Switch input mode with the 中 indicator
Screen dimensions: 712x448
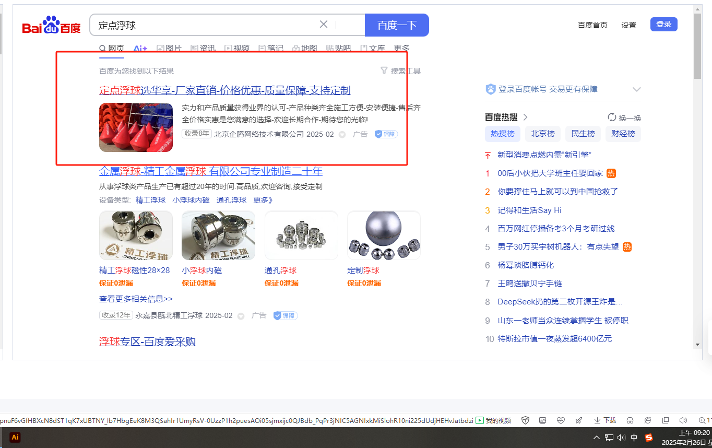(634, 438)
